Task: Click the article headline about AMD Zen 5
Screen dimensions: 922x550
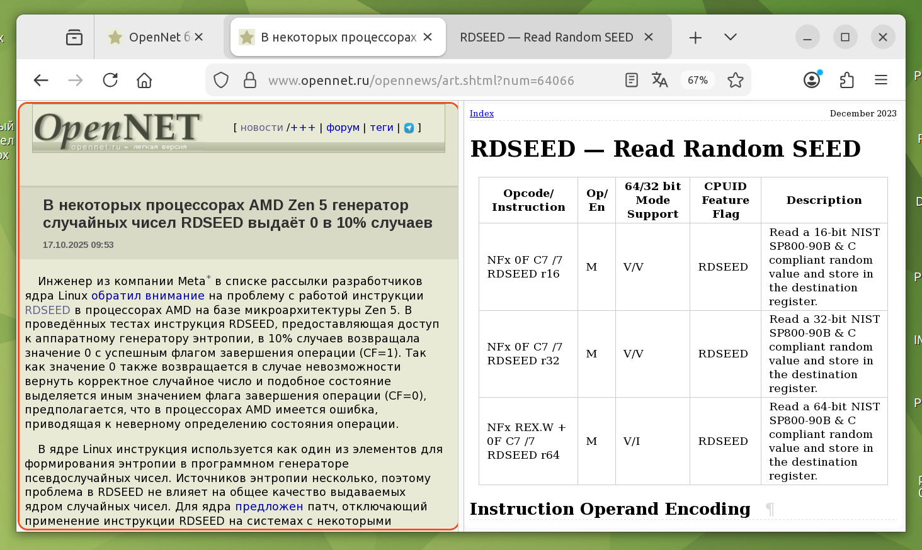Action: (x=237, y=214)
